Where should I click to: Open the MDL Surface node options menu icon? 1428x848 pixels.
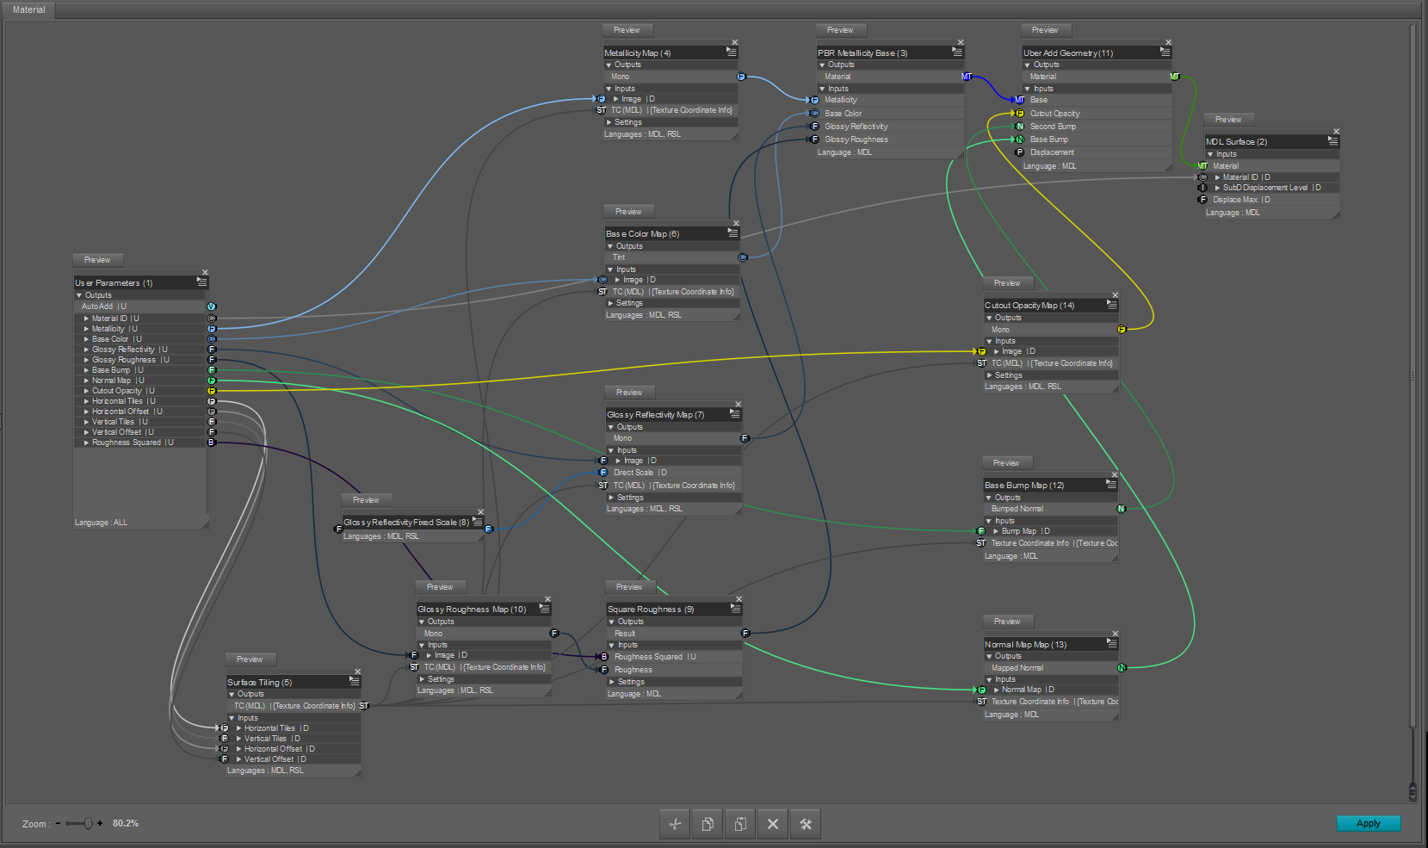pyautogui.click(x=1332, y=140)
